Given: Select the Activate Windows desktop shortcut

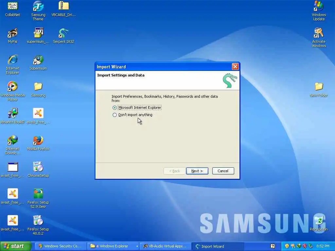Looking at the screenshot, I should (x=319, y=38).
